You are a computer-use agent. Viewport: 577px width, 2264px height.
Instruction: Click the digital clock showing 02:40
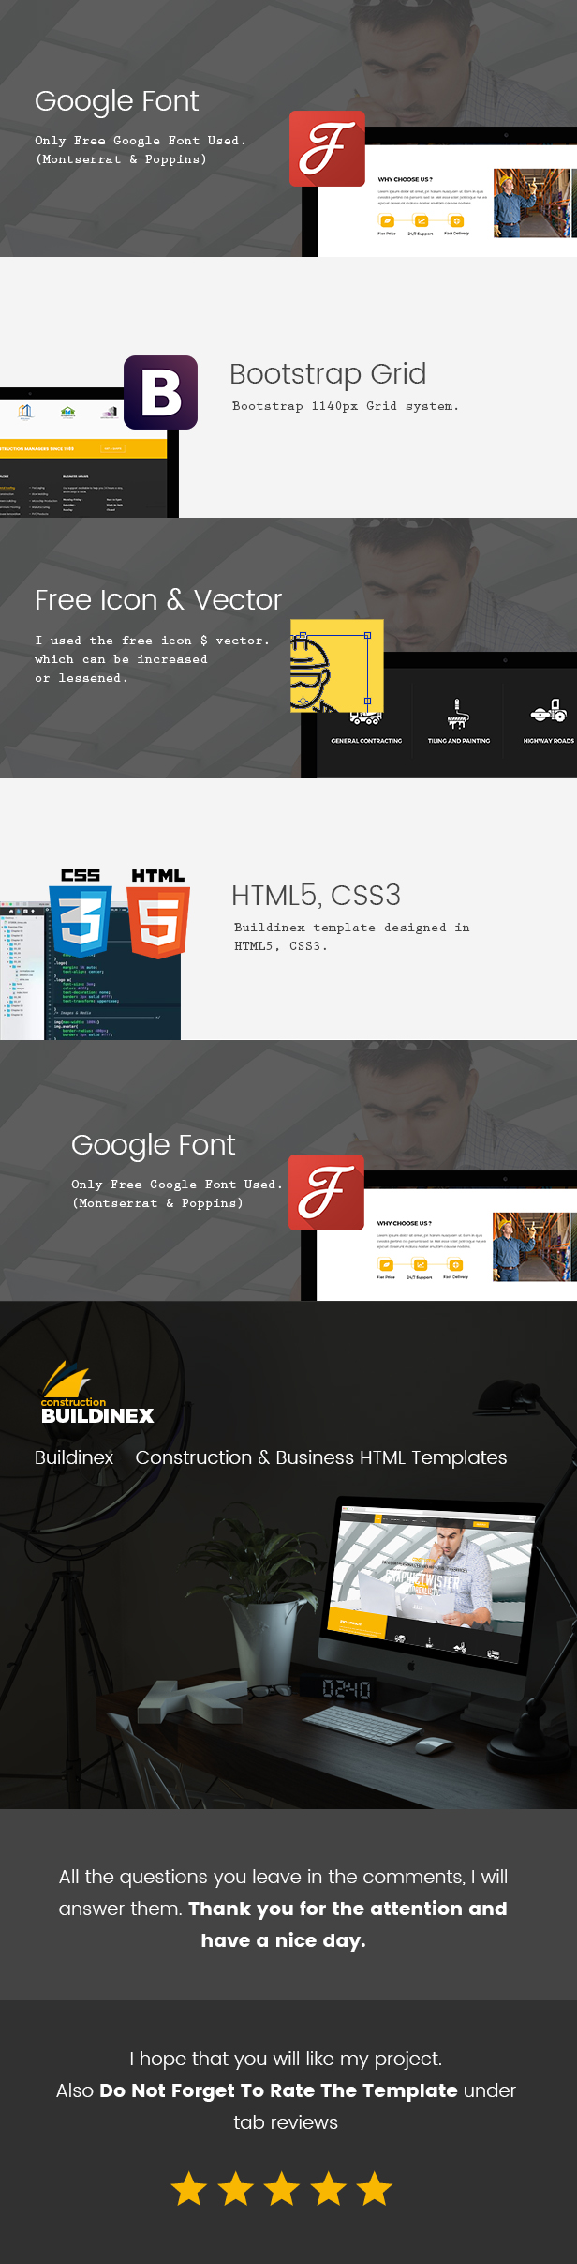point(347,1689)
